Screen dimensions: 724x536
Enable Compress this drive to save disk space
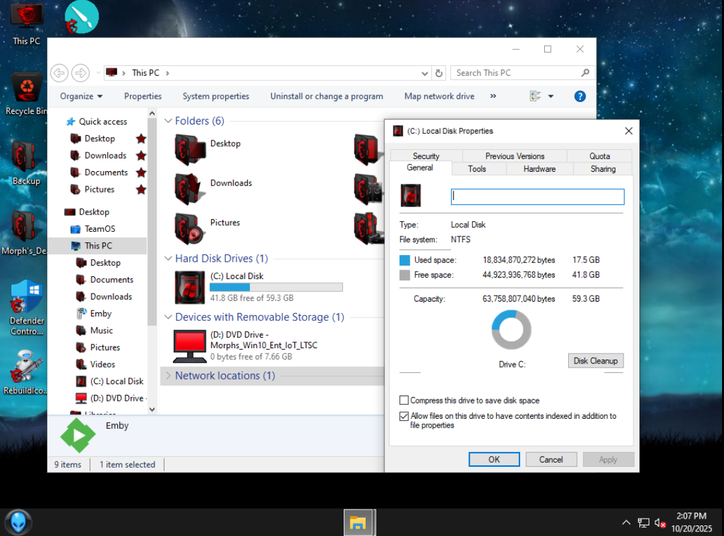click(404, 400)
